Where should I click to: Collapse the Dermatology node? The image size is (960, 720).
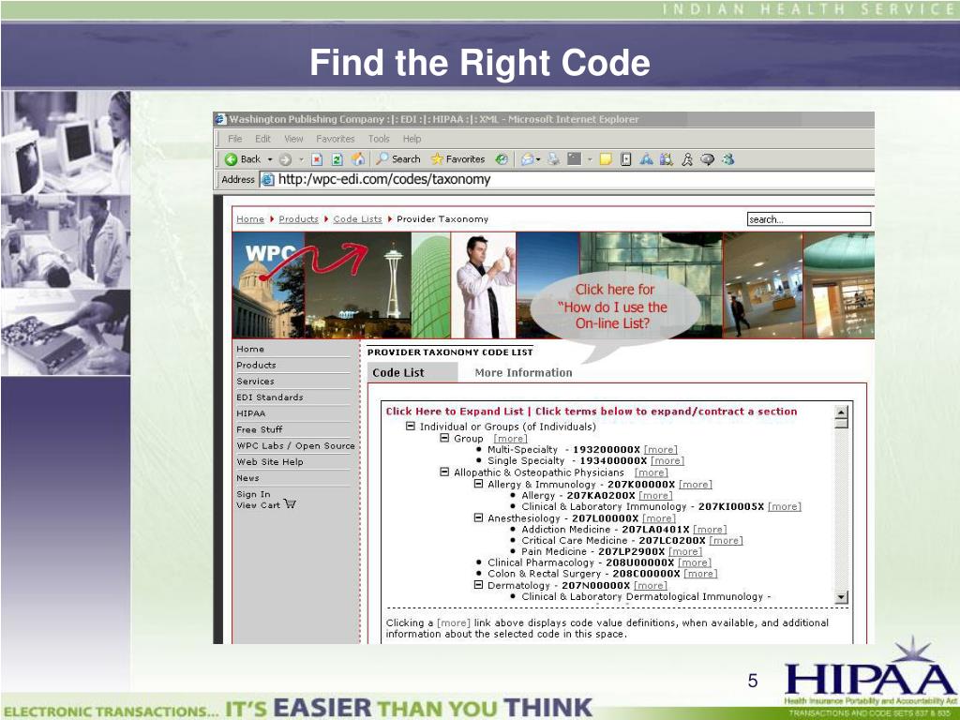click(479, 585)
